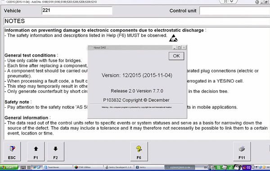The height and width of the screenshot is (171, 270).
Task: Maximize the About DAS dialog
Action: (179, 48)
